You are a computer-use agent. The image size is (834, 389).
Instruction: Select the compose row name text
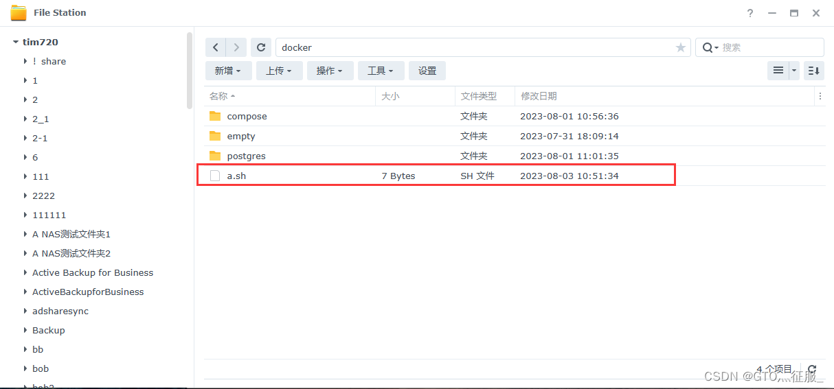pyautogui.click(x=247, y=117)
